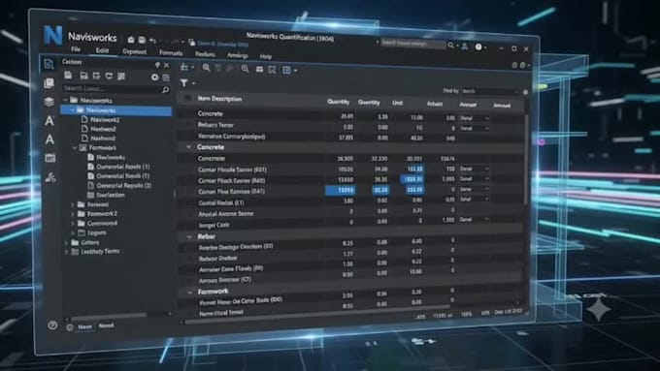Open the layers icon in the left sidebar
The height and width of the screenshot is (371, 660).
pyautogui.click(x=49, y=102)
